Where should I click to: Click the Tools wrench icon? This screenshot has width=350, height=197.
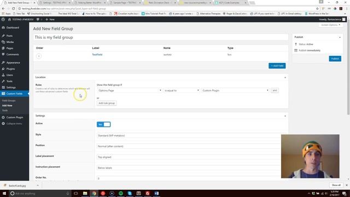click(3, 81)
